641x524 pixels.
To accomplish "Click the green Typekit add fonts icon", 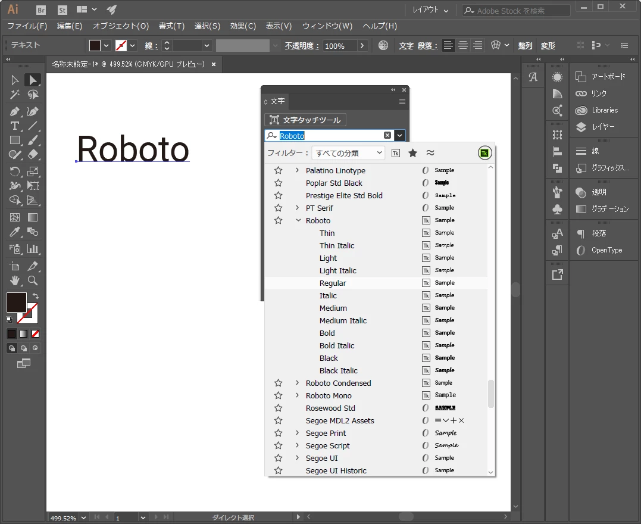I will click(484, 154).
